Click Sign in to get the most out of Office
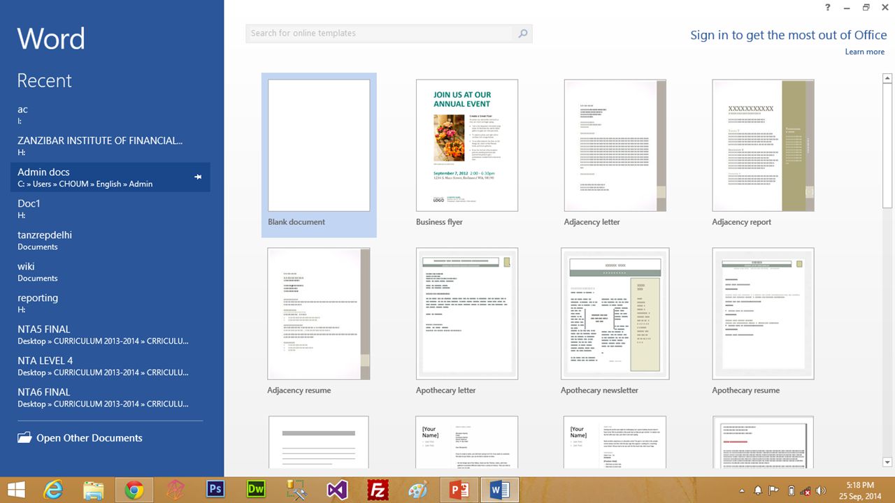This screenshot has height=503, width=895. pyautogui.click(x=789, y=35)
